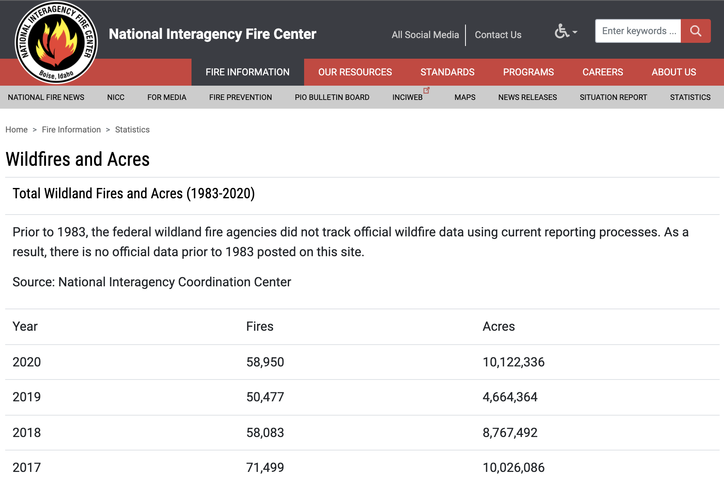724x485 pixels.
Task: Click the All Social Media link
Action: click(x=425, y=35)
